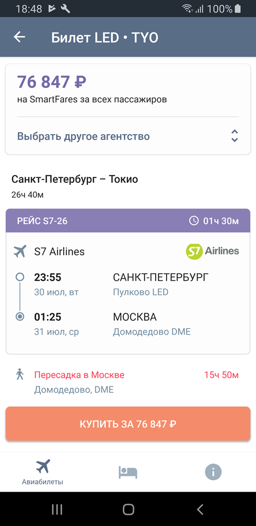Tap Android navigation back chevron
The height and width of the screenshot is (526, 256).
(200, 509)
